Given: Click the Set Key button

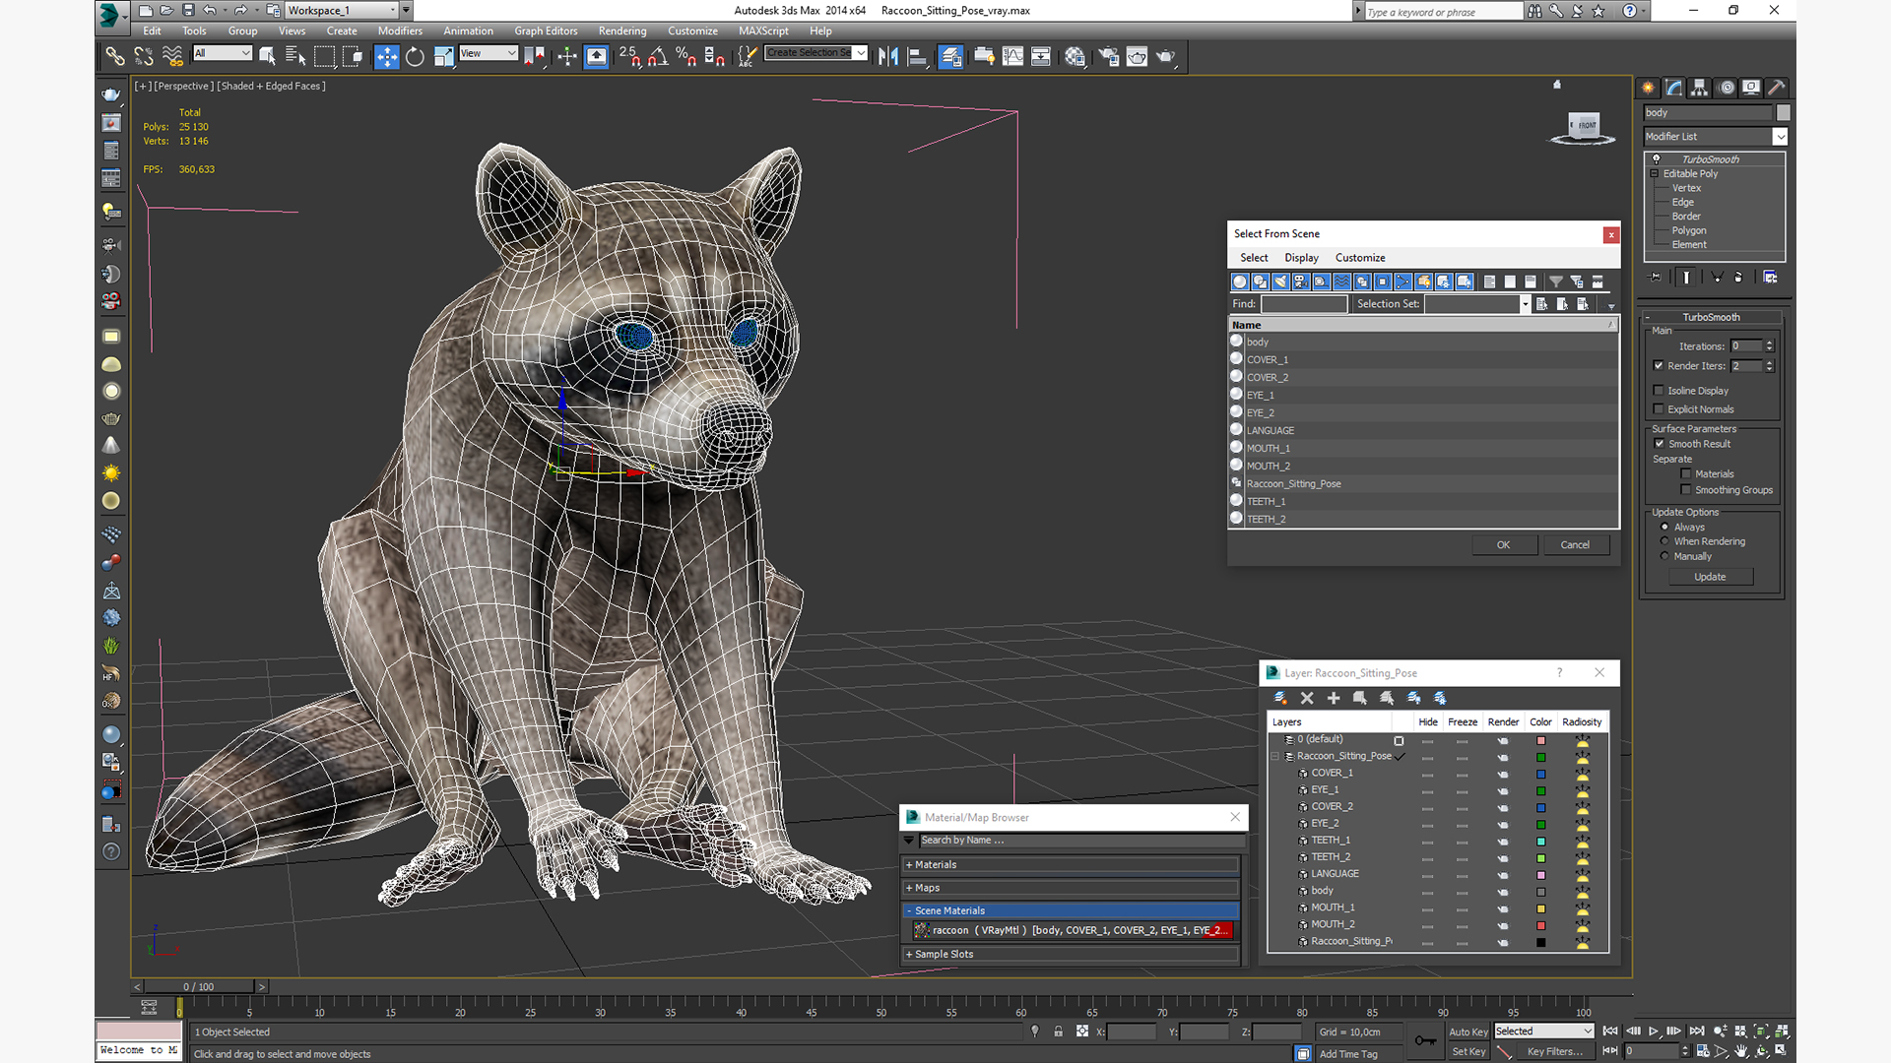Looking at the screenshot, I should click(x=1467, y=1052).
